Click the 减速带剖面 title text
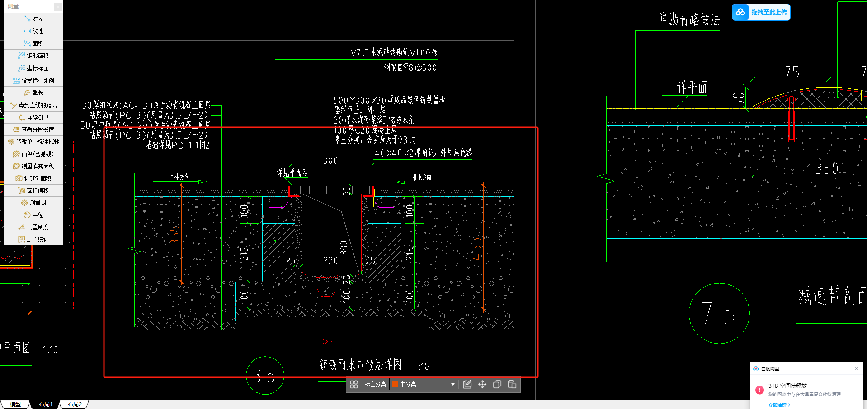Screen dimensions: 867x409 pos(832,296)
